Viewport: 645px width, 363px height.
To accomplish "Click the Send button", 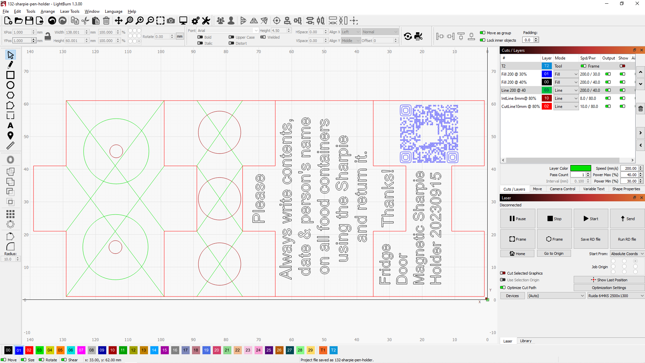I will [627, 218].
